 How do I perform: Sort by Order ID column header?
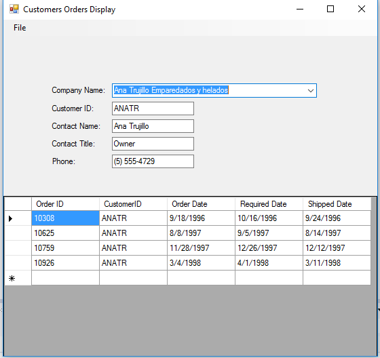(65, 204)
